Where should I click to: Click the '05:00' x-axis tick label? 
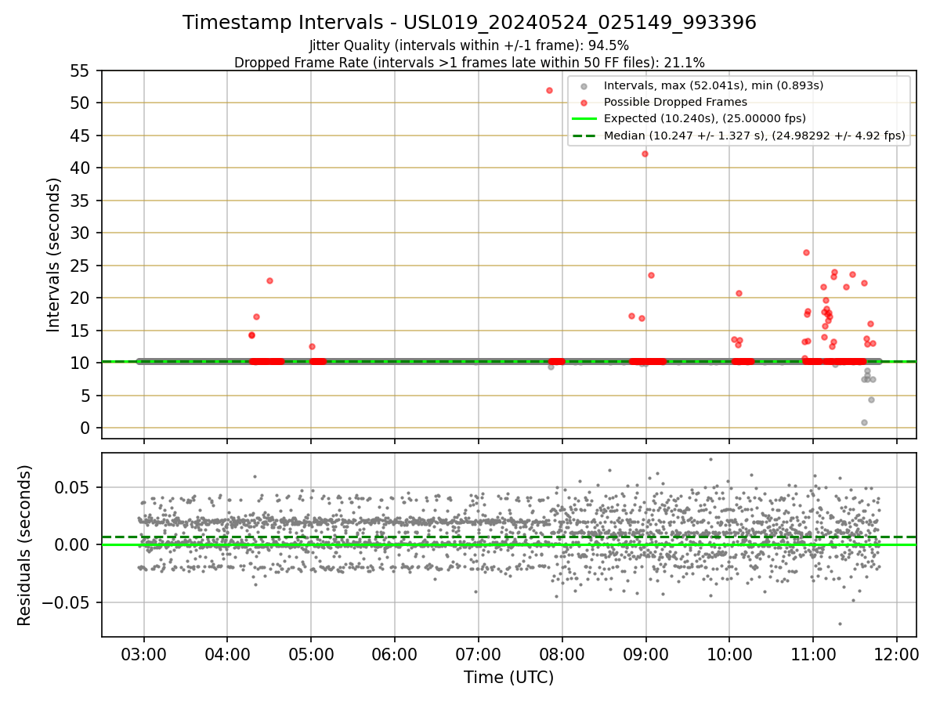(311, 655)
